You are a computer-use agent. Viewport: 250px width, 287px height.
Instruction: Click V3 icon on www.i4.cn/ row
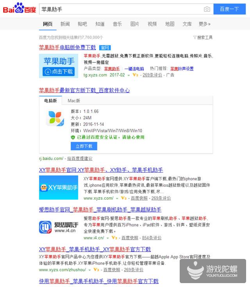pos(114,237)
